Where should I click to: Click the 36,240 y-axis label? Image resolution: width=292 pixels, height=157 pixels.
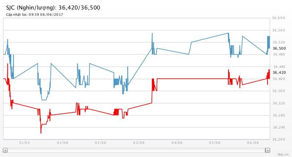tap(279, 127)
